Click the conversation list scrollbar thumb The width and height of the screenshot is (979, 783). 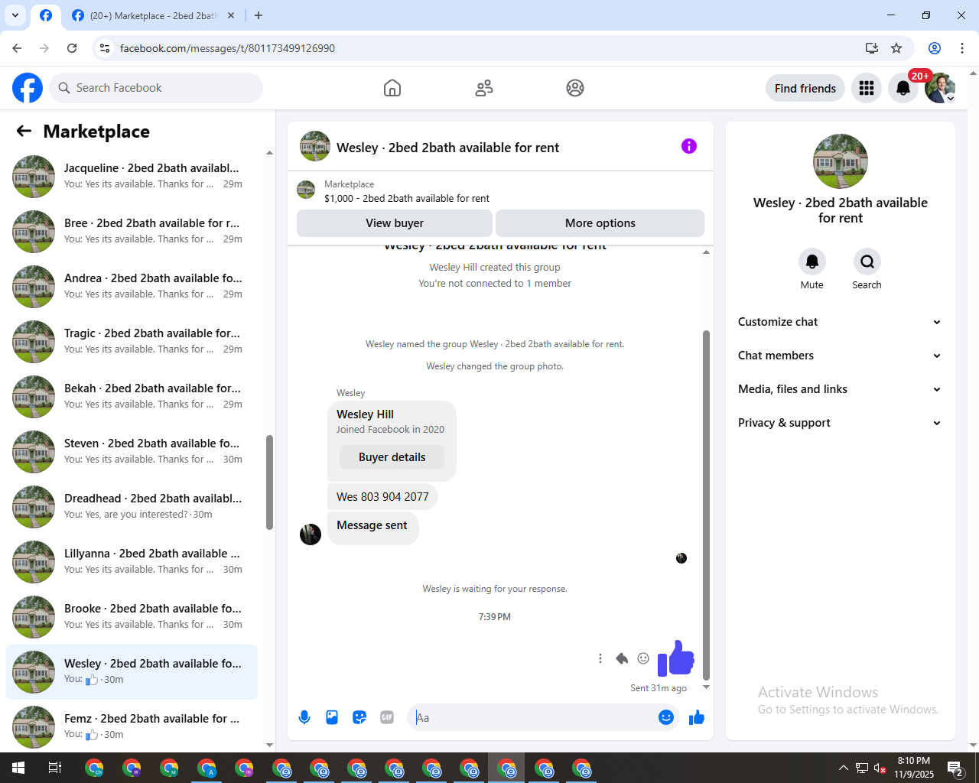tap(269, 482)
